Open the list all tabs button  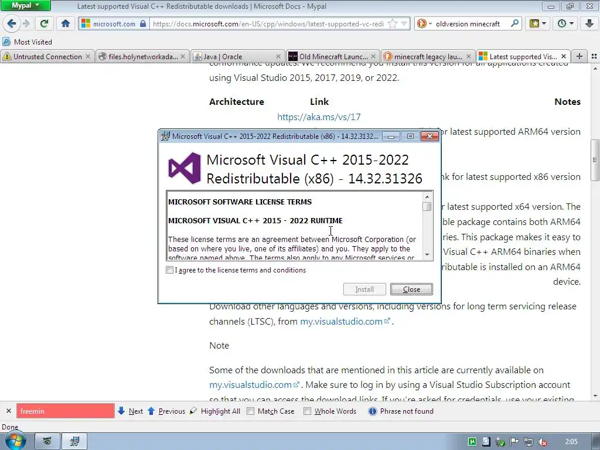click(x=594, y=56)
